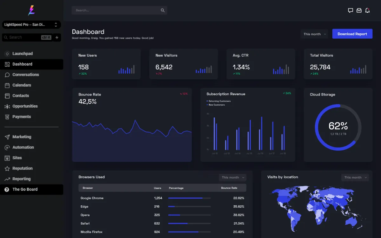Click the magnifier icon in top search bar
The image size is (381, 238).
click(163, 10)
